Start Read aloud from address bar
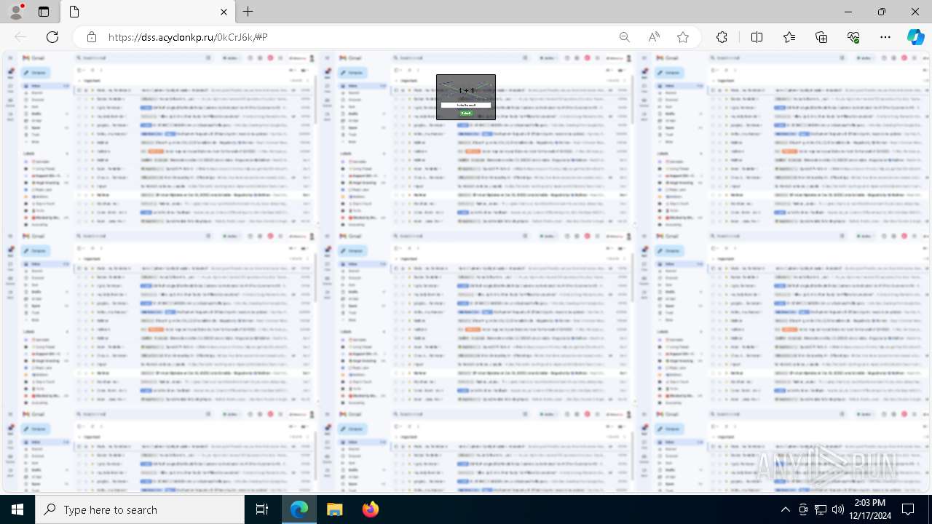This screenshot has height=524, width=932. (x=654, y=37)
